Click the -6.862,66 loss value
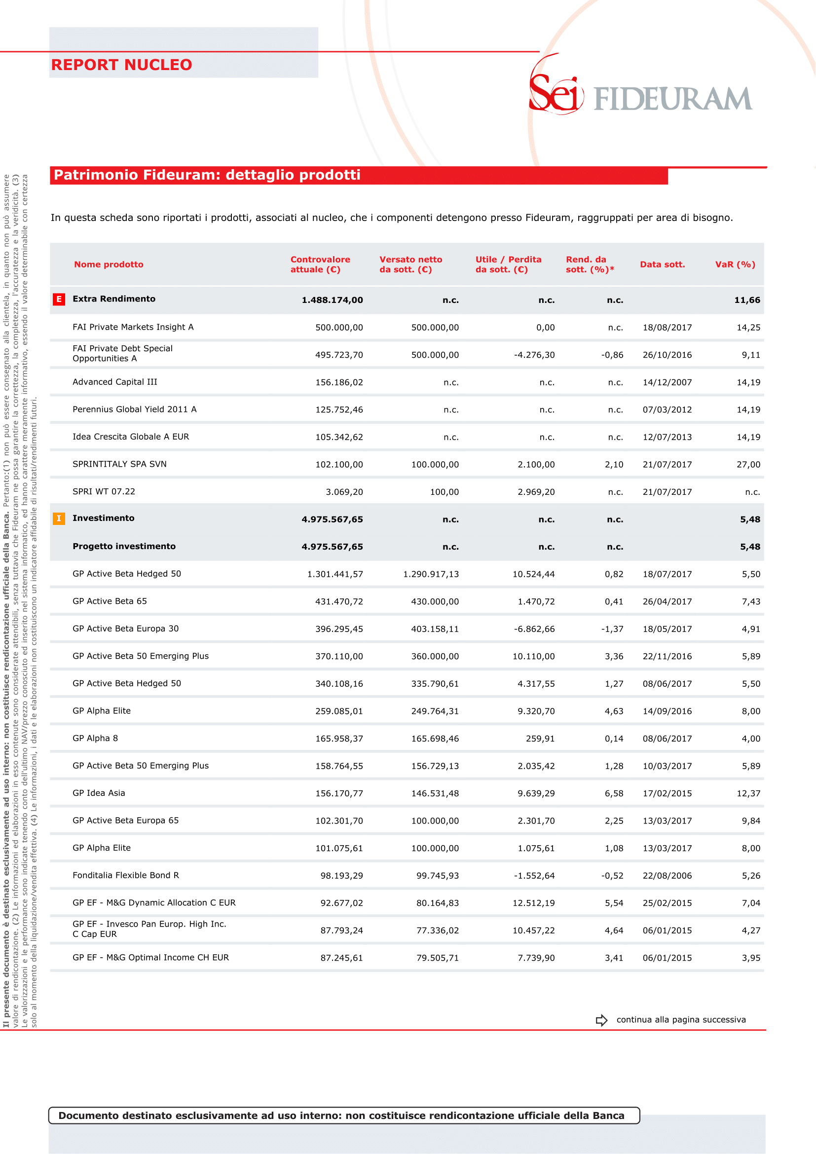Image resolution: width=816 pixels, height=1154 pixels. click(535, 629)
